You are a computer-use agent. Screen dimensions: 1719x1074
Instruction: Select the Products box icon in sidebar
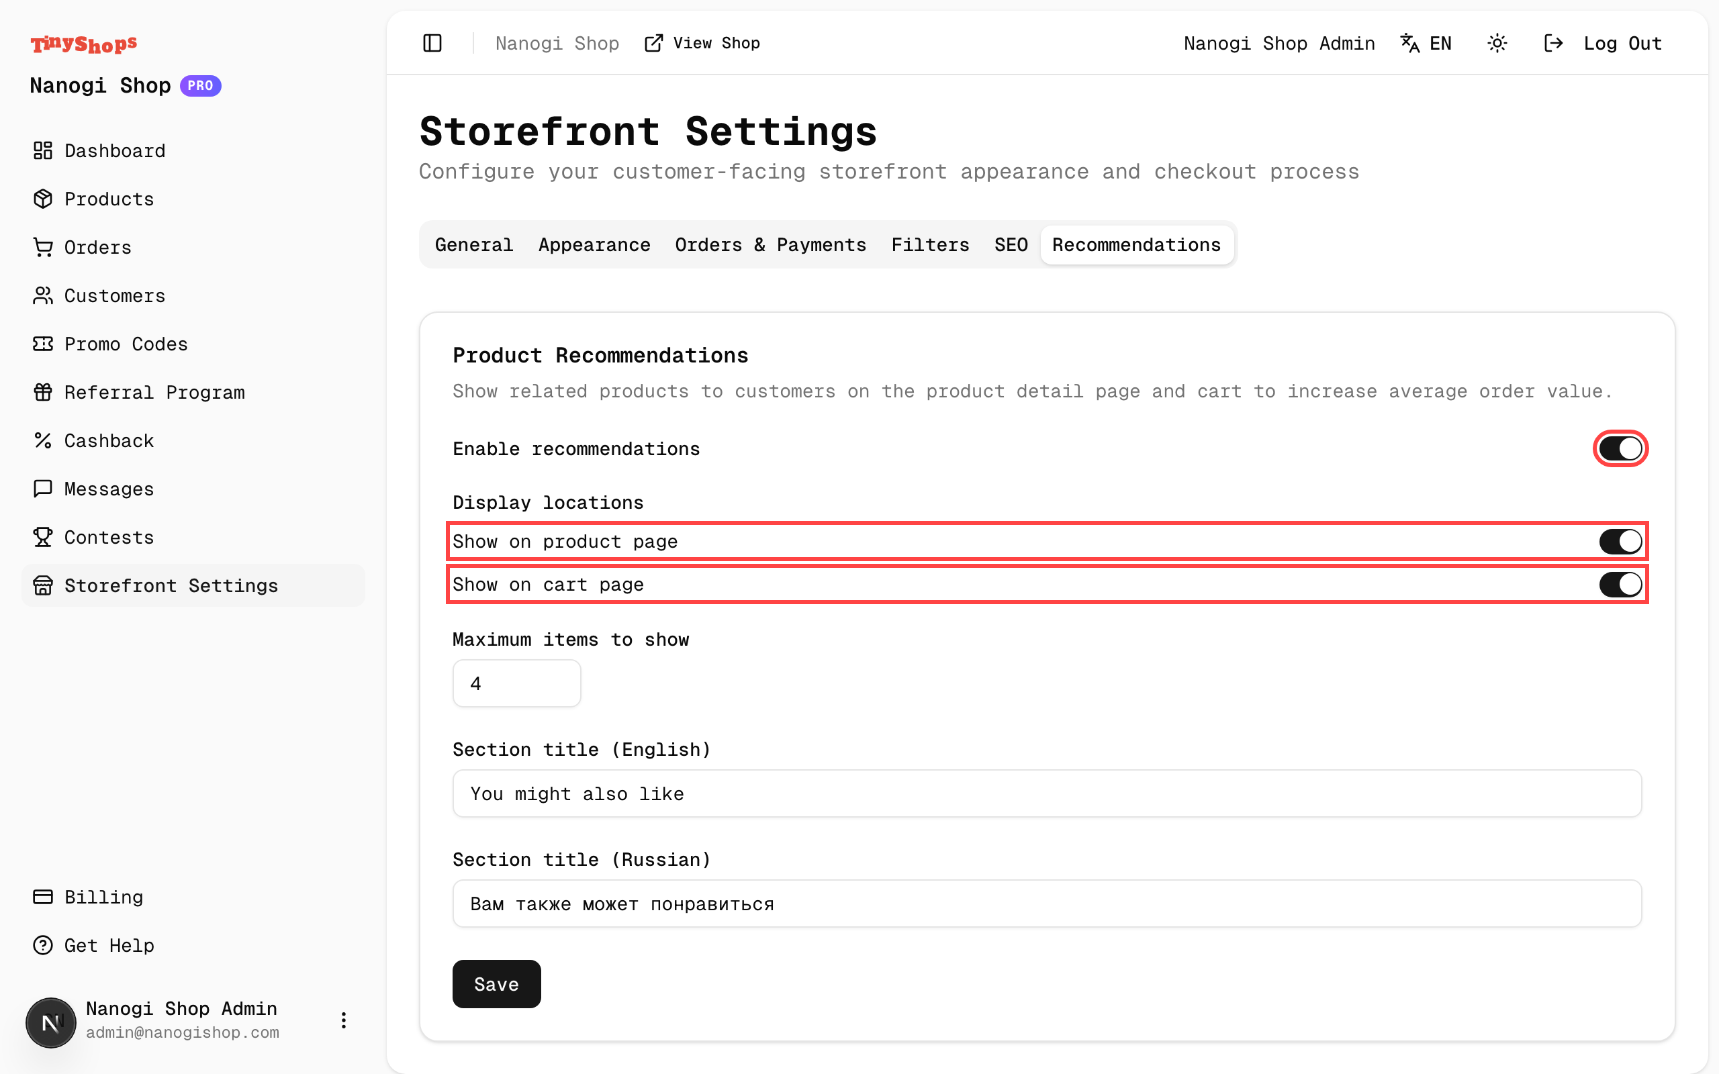point(44,199)
